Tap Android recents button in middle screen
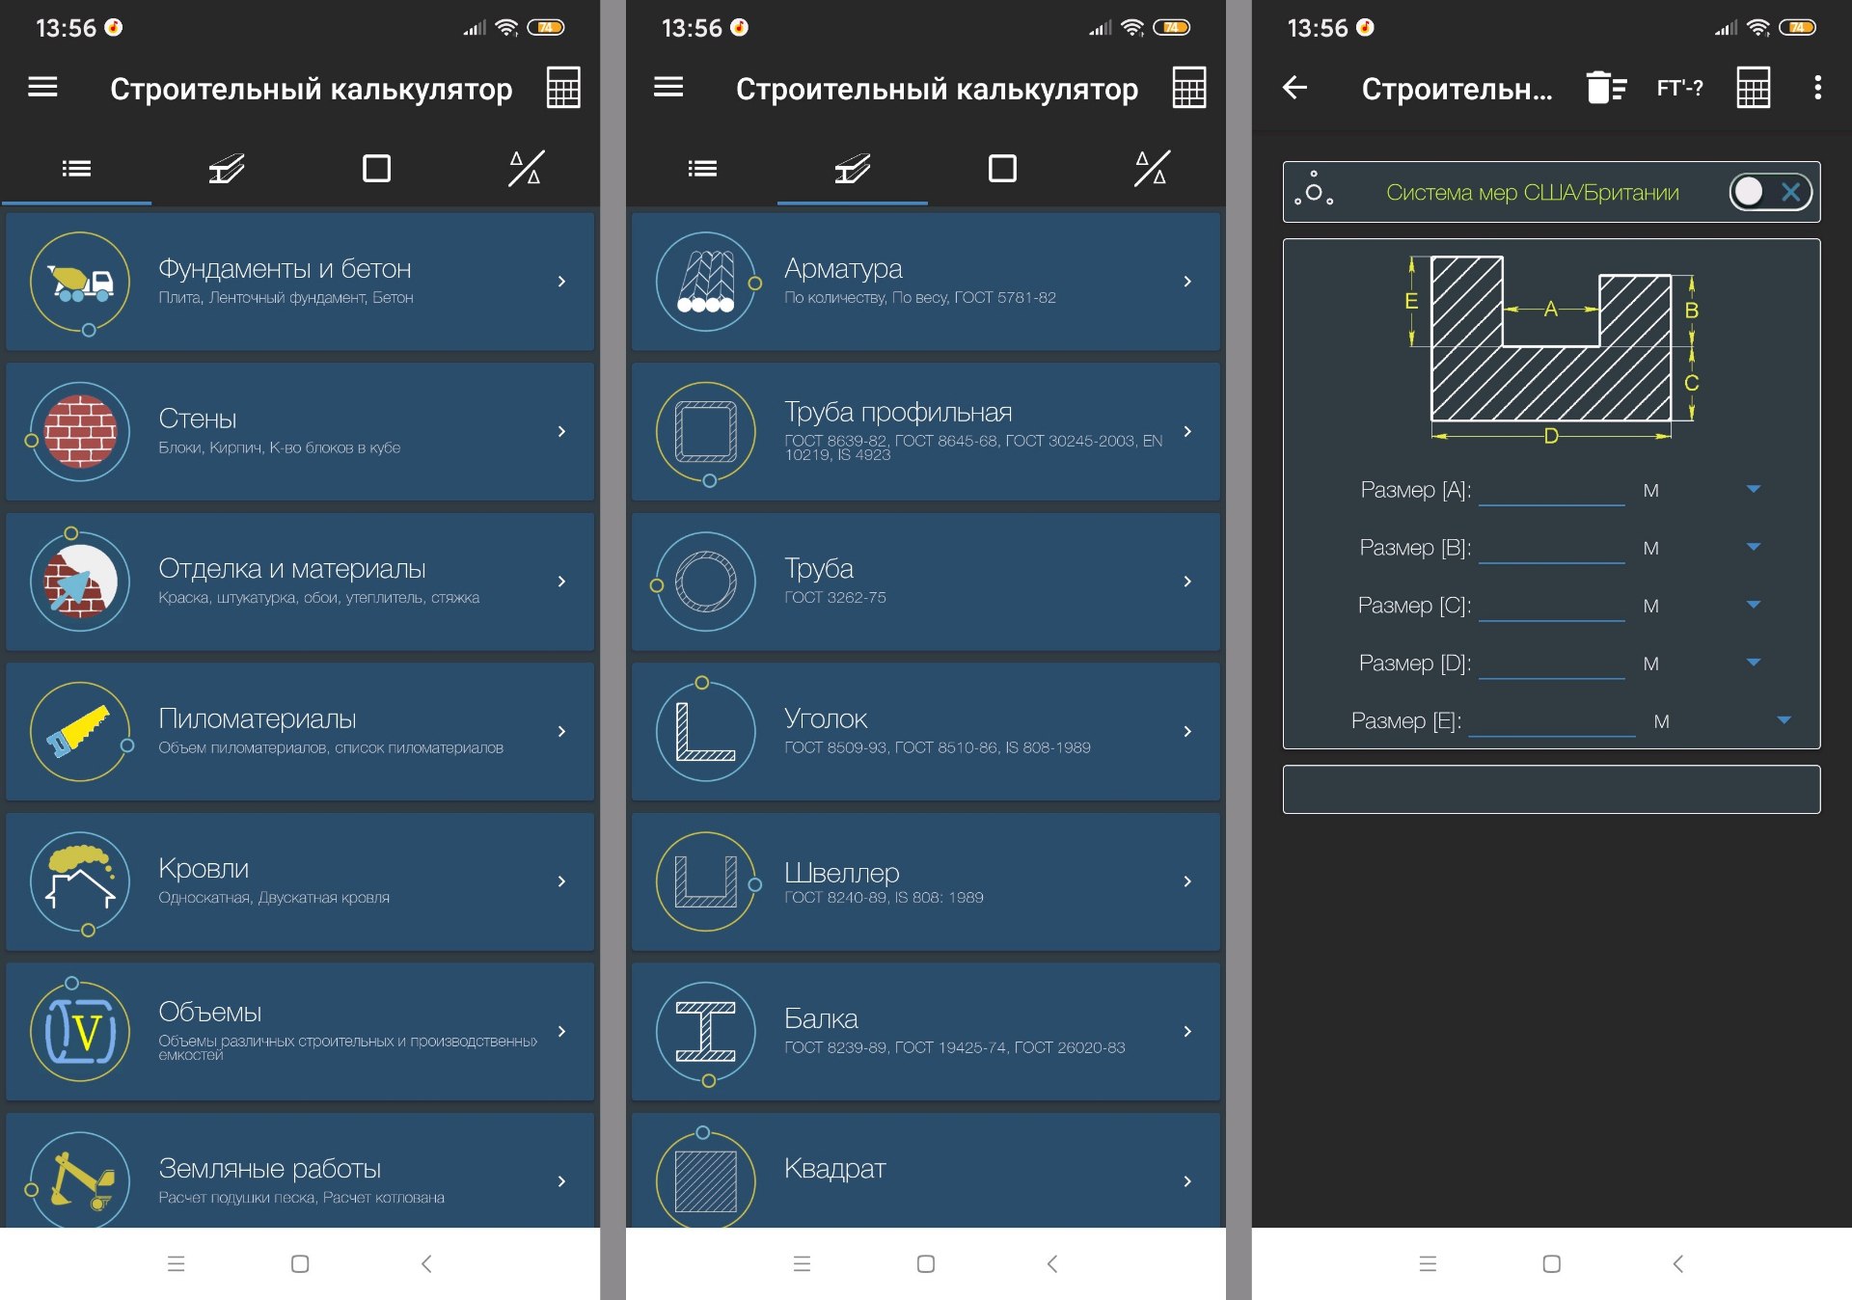 (802, 1263)
